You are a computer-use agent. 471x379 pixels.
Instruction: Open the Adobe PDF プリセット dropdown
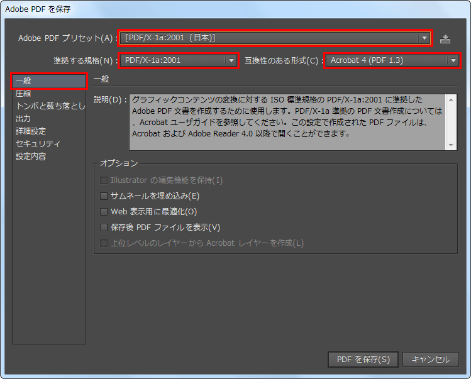click(275, 38)
